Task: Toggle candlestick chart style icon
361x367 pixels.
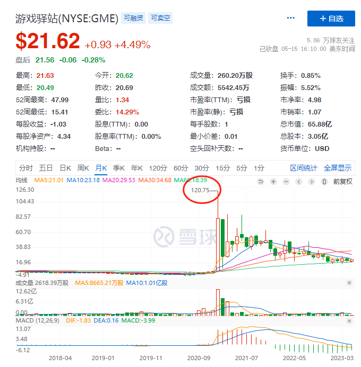Action: coord(324,182)
